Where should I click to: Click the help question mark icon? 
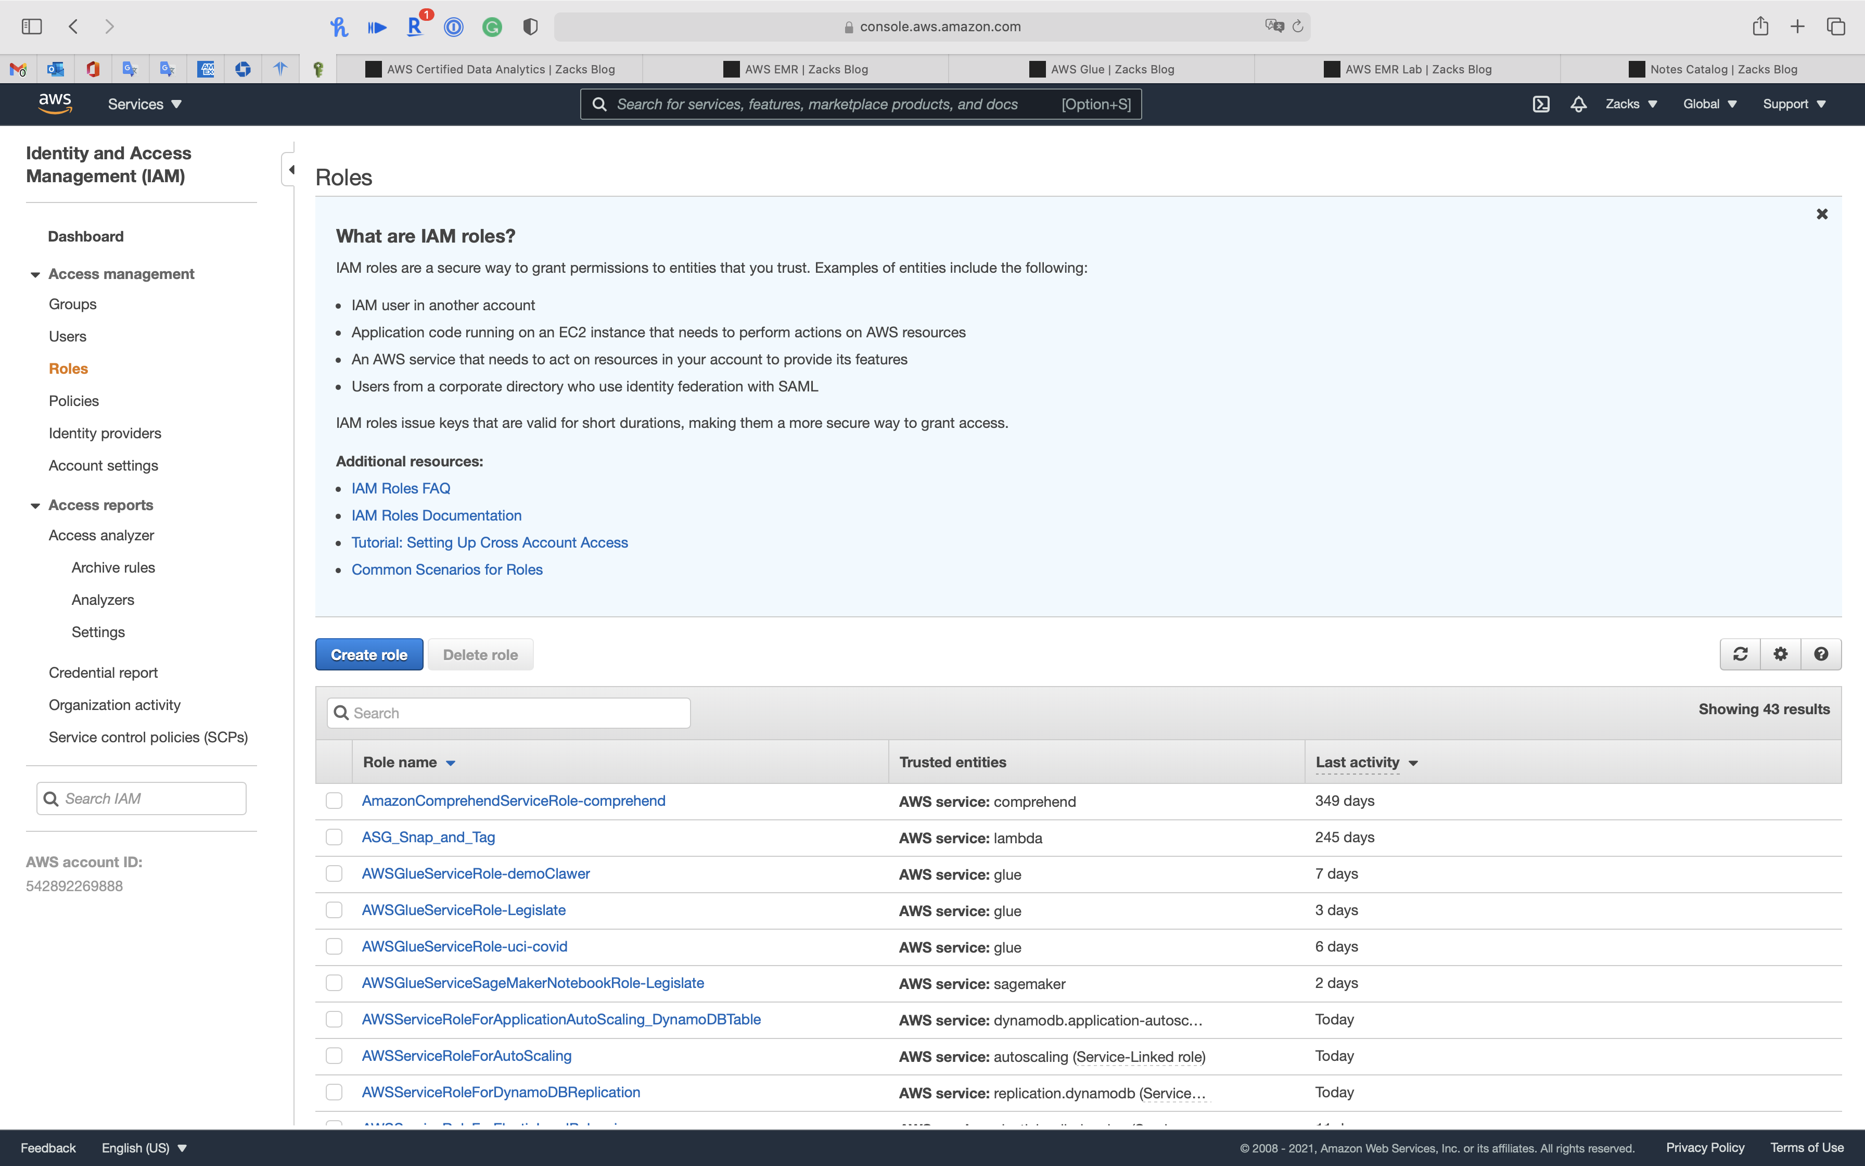click(1820, 654)
